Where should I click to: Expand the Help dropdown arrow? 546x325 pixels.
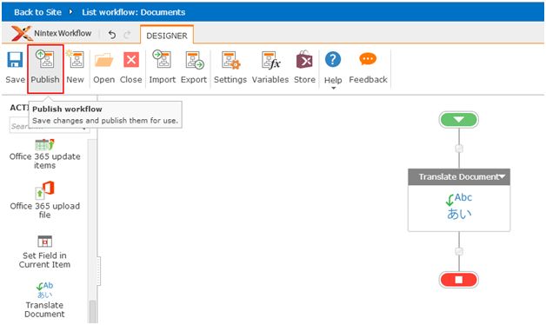tap(333, 88)
